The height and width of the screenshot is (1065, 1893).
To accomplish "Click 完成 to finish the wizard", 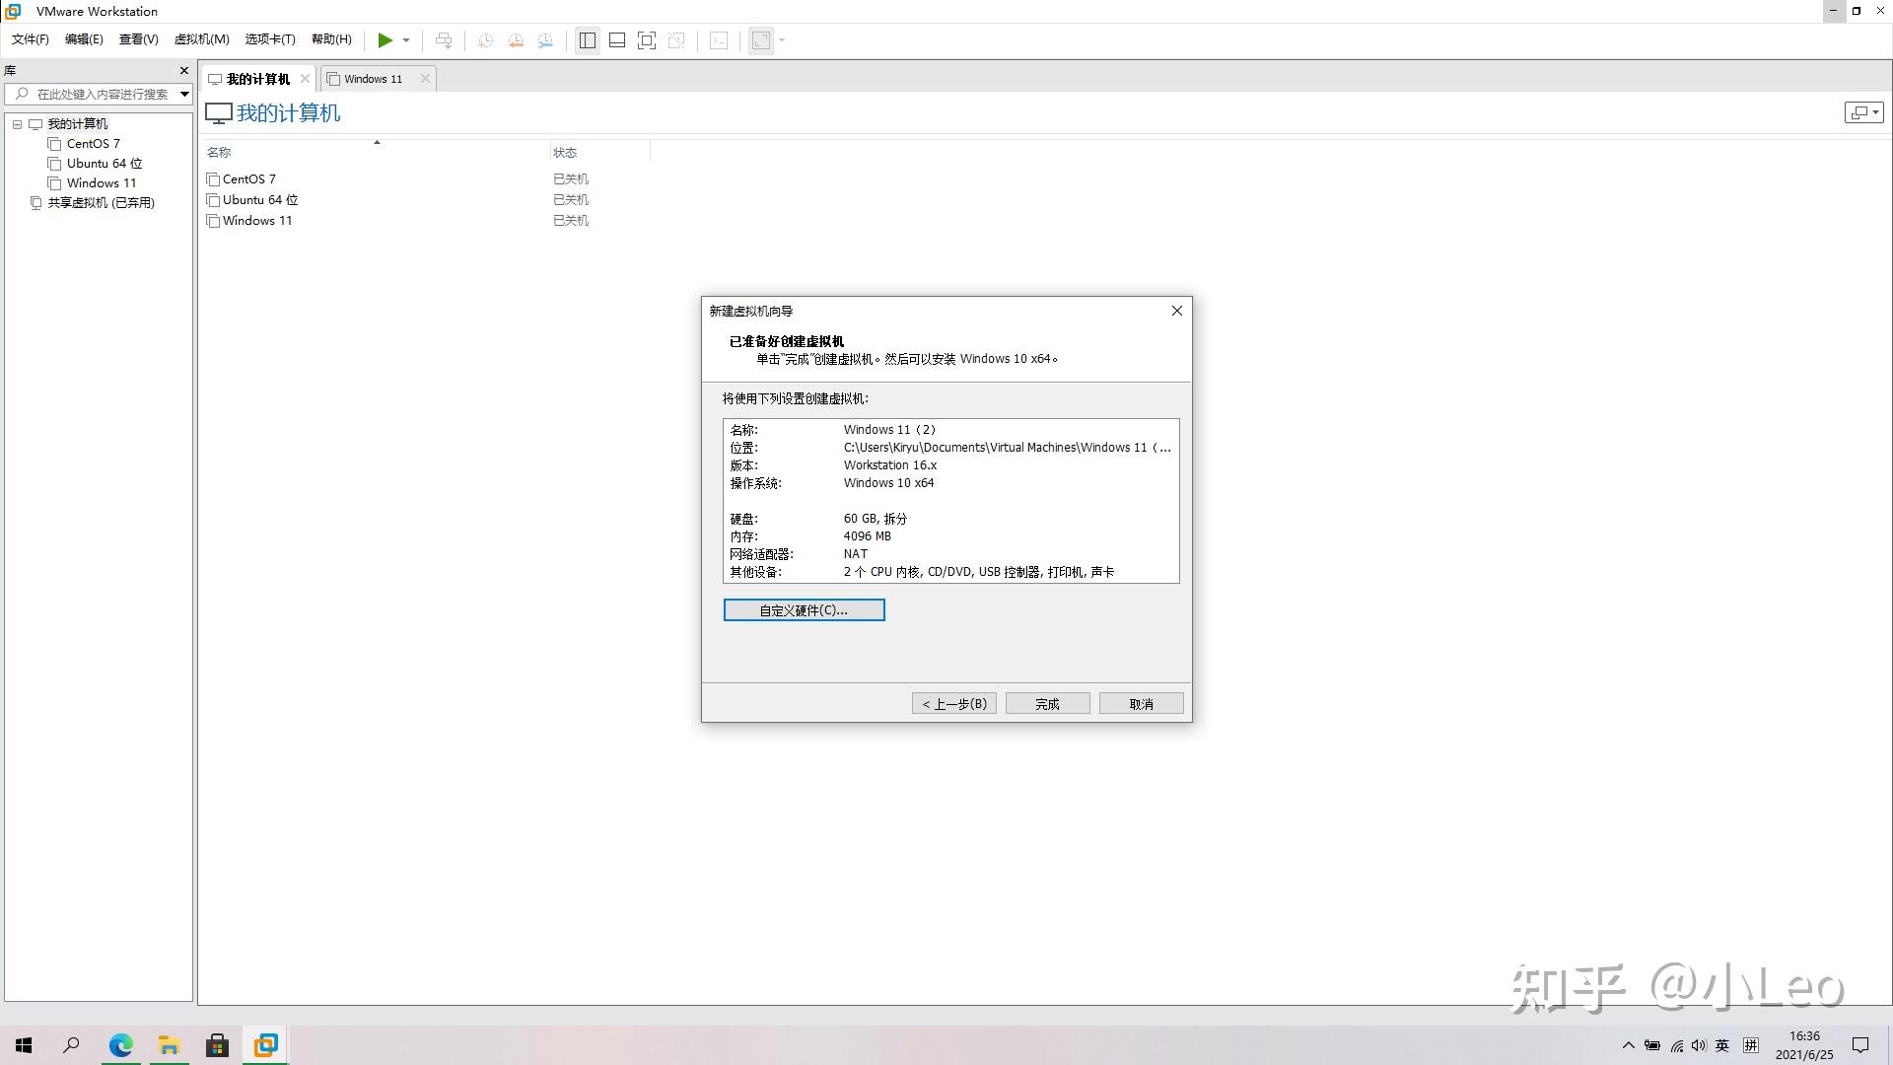I will (x=1047, y=704).
